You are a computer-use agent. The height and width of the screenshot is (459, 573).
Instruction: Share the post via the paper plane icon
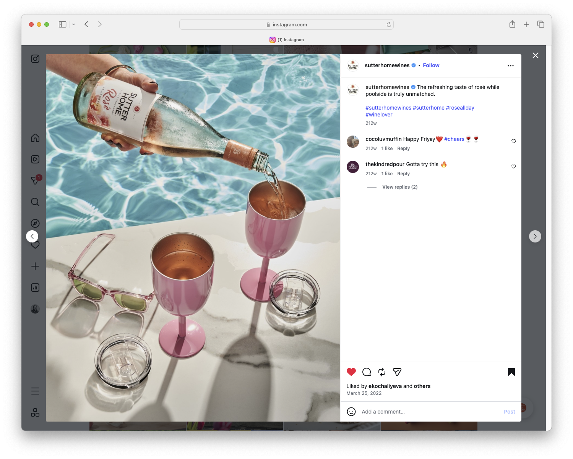397,372
